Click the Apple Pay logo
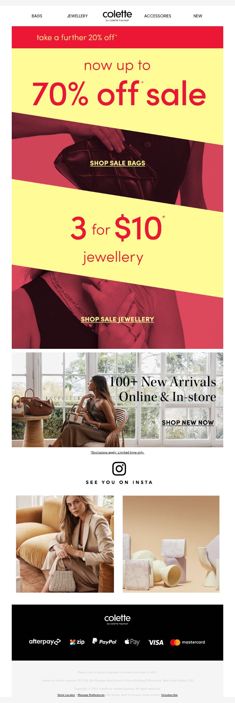235x703 pixels. (x=132, y=642)
